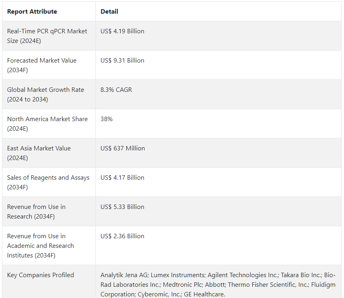
Task: Click the 38% market share value
Action: click(106, 119)
